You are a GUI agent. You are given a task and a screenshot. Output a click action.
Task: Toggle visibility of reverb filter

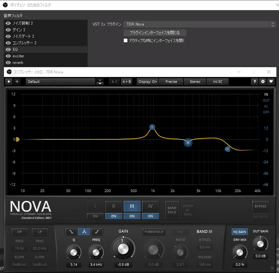[x=8, y=63]
